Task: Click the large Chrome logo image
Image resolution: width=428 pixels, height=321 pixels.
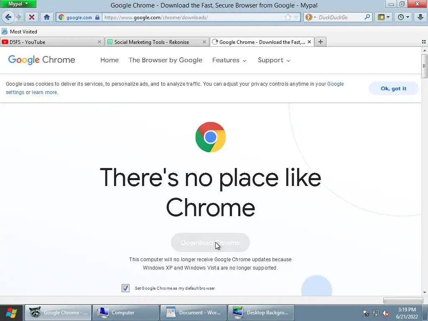Action: click(x=211, y=137)
